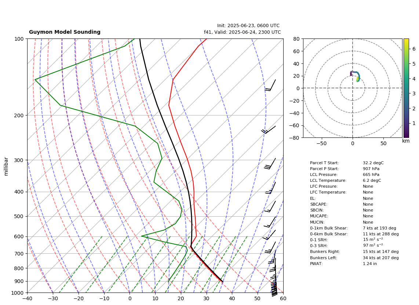Click the "Parcel T Start:" label
The image size is (419, 305).
pyautogui.click(x=324, y=163)
